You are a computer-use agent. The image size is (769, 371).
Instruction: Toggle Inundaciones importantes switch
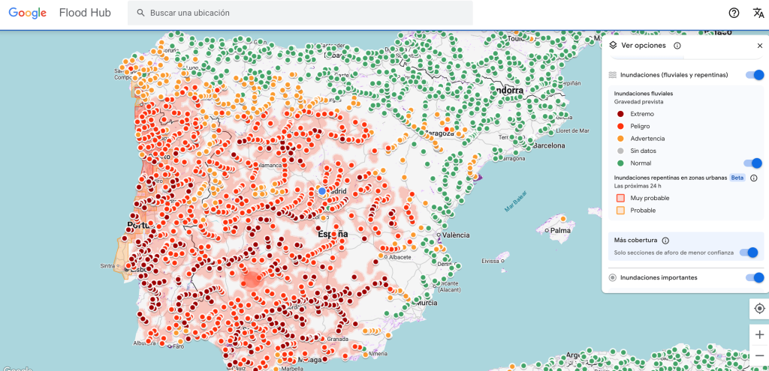pos(754,277)
